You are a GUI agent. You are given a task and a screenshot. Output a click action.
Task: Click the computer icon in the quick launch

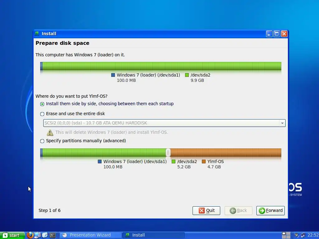[x=38, y=235]
